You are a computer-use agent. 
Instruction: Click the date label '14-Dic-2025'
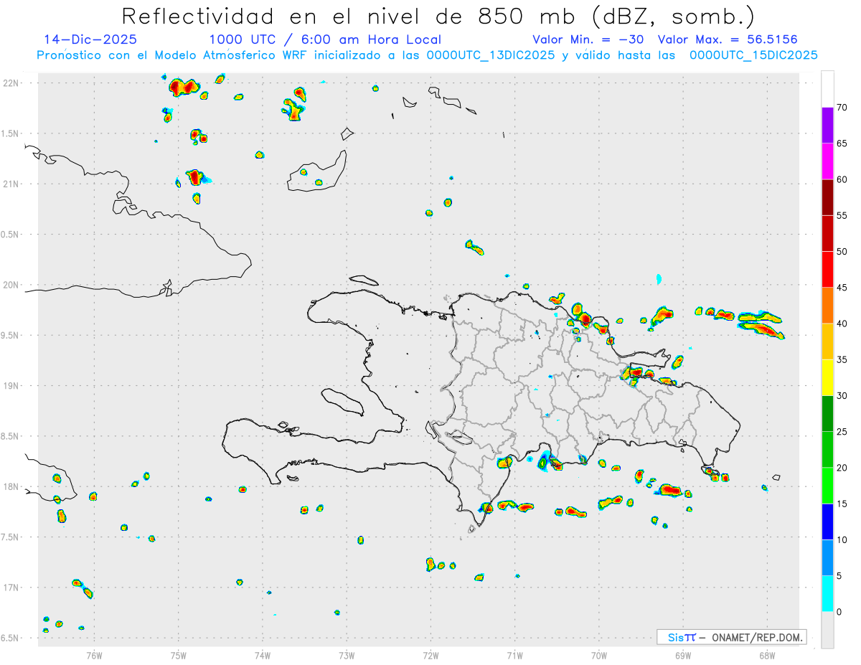(90, 39)
